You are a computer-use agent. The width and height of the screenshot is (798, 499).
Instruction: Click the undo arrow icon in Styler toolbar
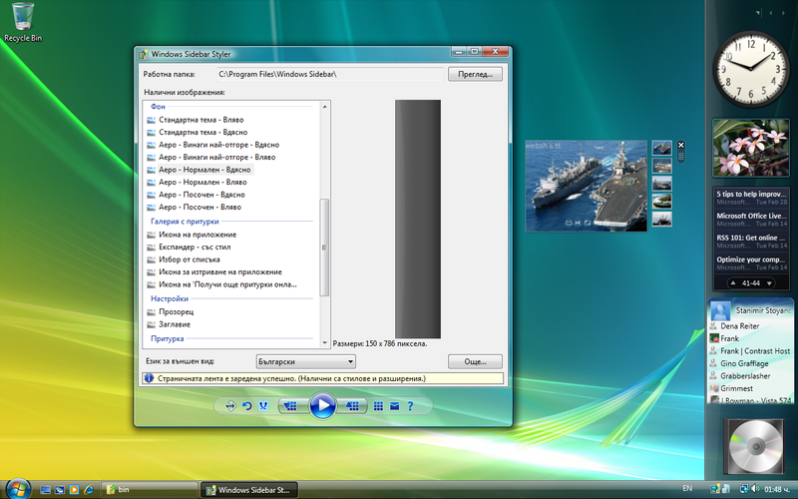pyautogui.click(x=246, y=406)
